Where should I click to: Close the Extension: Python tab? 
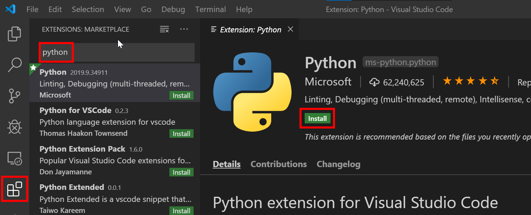pos(291,29)
